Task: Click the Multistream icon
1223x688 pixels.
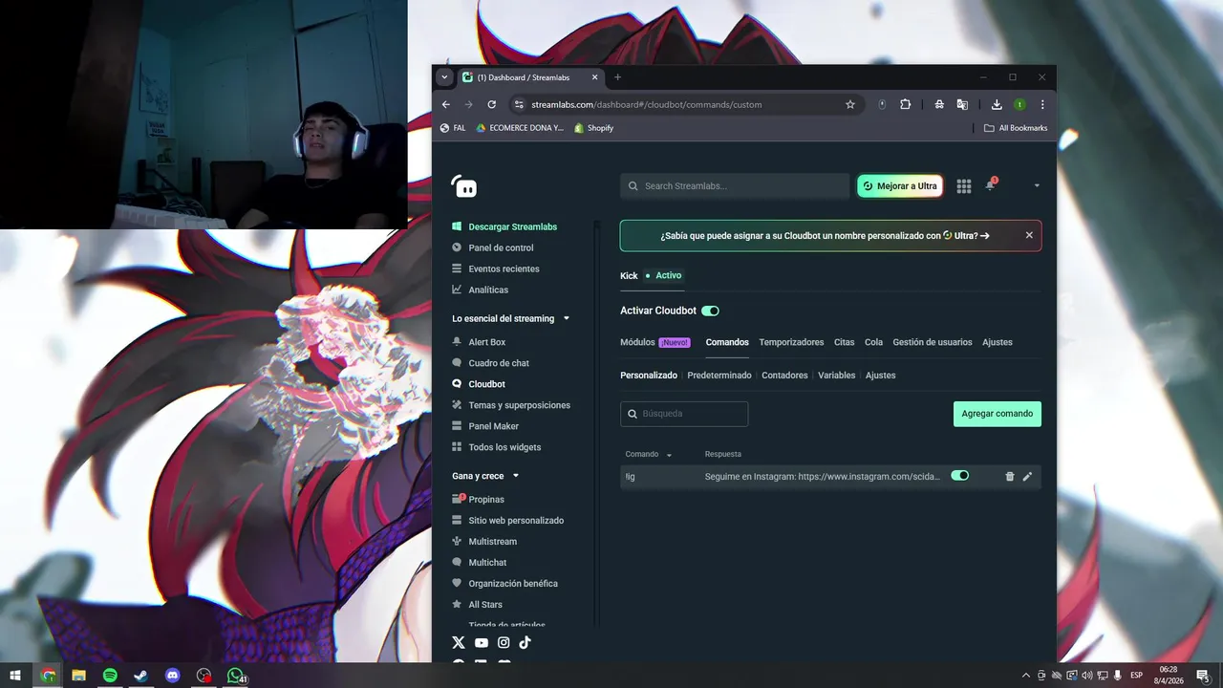Action: (x=458, y=542)
